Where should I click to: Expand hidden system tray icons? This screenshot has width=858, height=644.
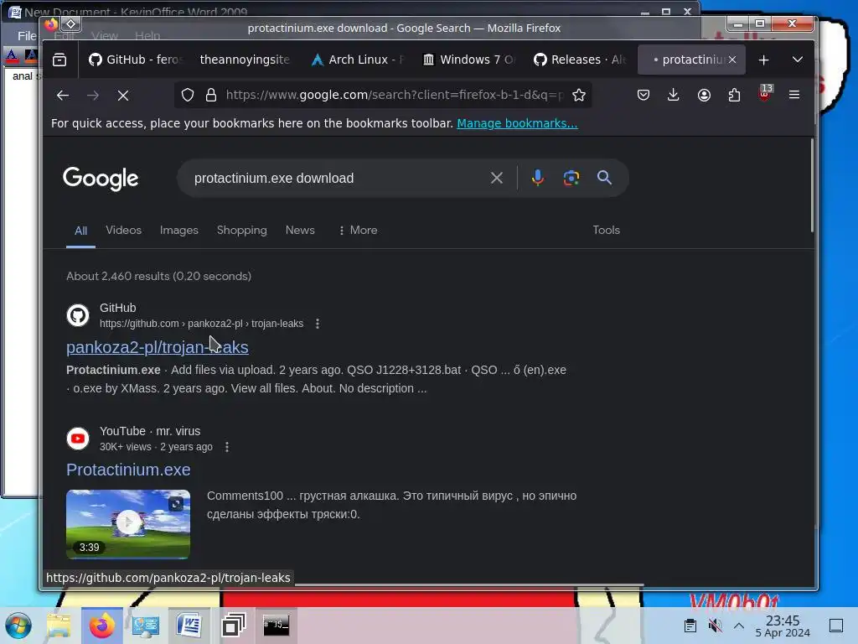coord(739,626)
